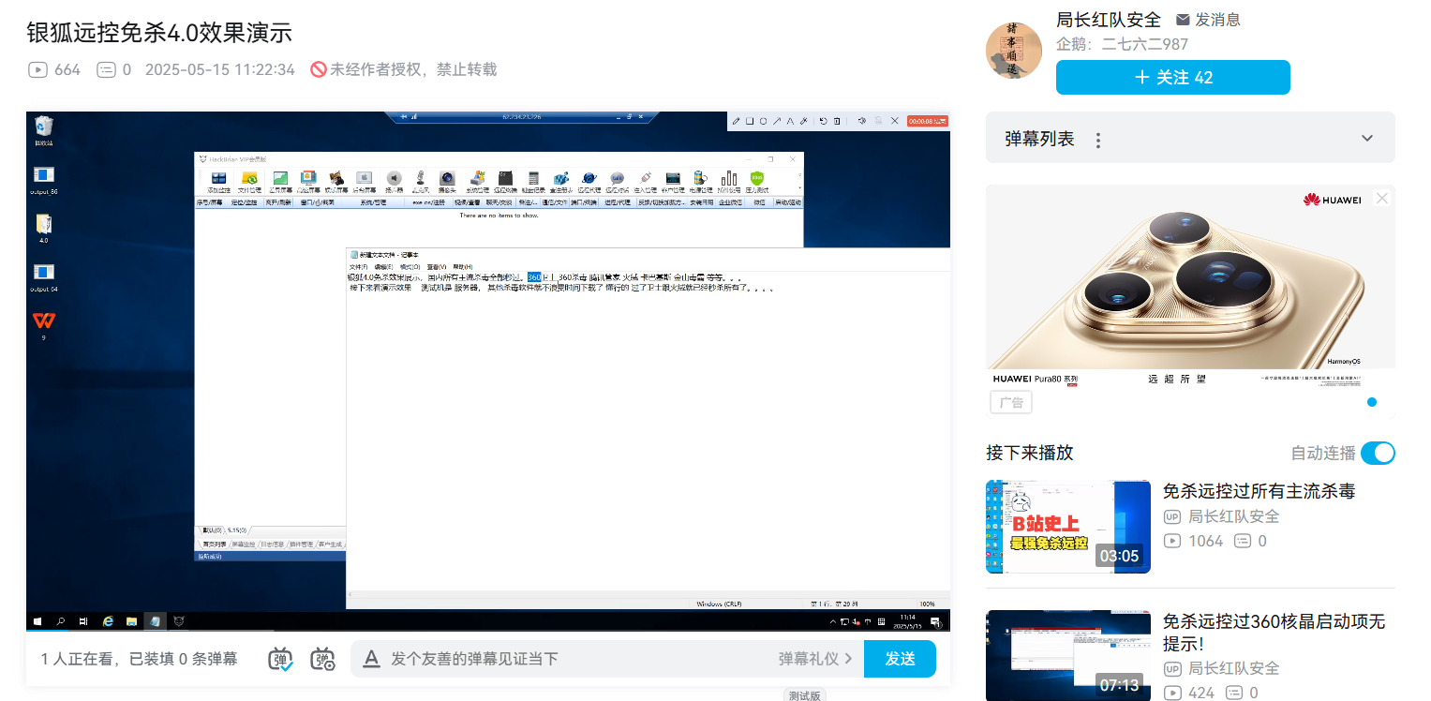Open the 03:05 recommended video thumbnail
Image resolution: width=1431 pixels, height=701 pixels.
(x=1067, y=527)
